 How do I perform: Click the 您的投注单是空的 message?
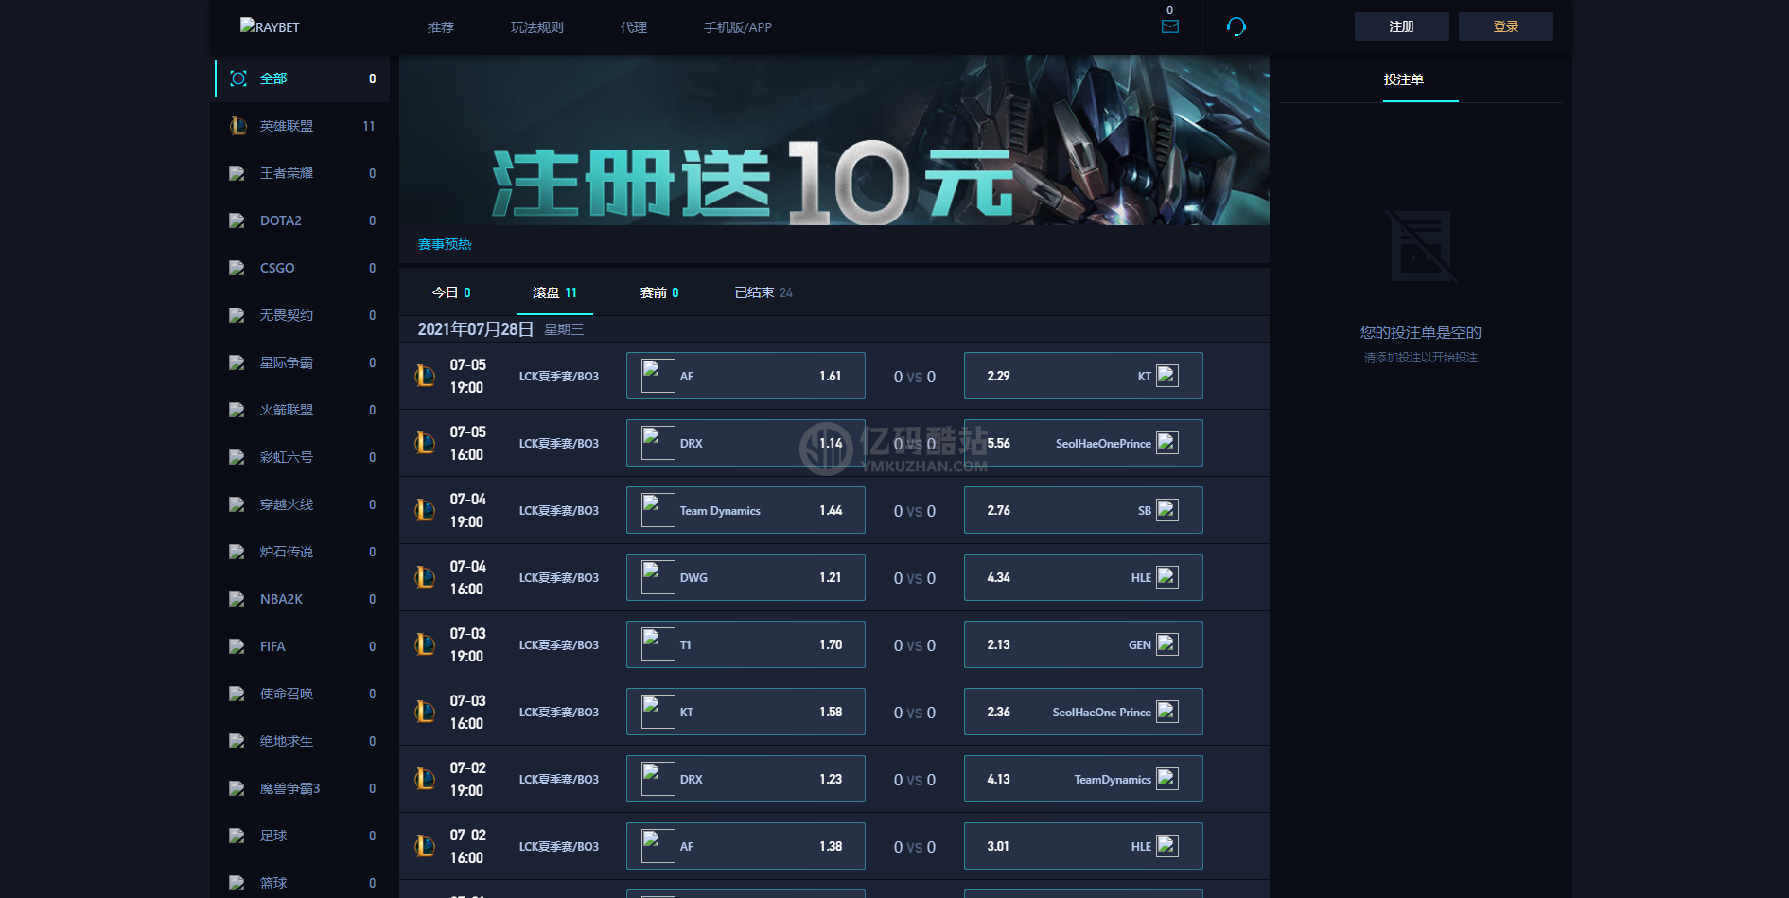click(1421, 332)
